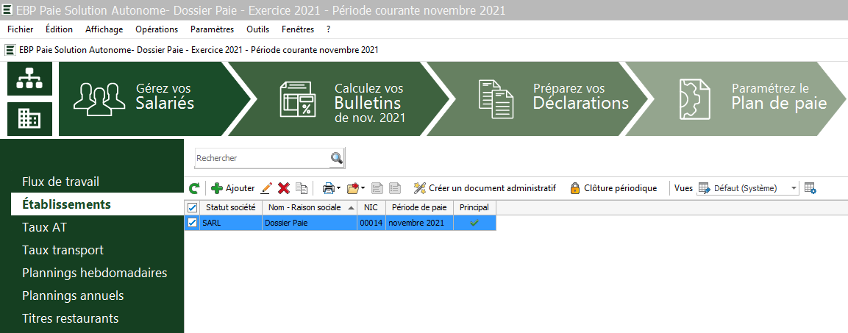Click Ajouter to add an establishment
This screenshot has height=333, width=848.
pos(233,188)
